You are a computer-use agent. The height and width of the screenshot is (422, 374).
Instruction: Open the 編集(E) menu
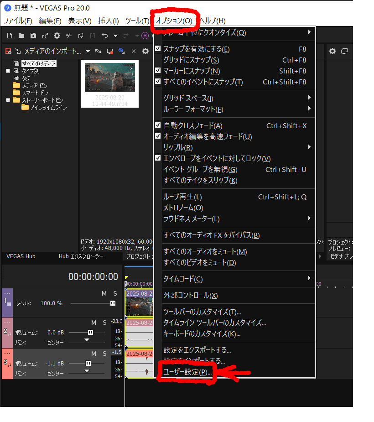click(50, 21)
